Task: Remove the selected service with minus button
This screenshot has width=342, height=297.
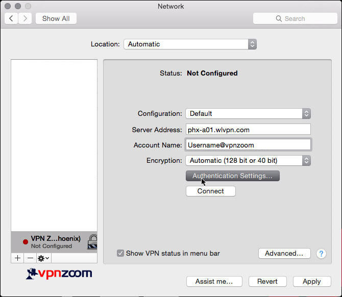Action: pyautogui.click(x=30, y=258)
